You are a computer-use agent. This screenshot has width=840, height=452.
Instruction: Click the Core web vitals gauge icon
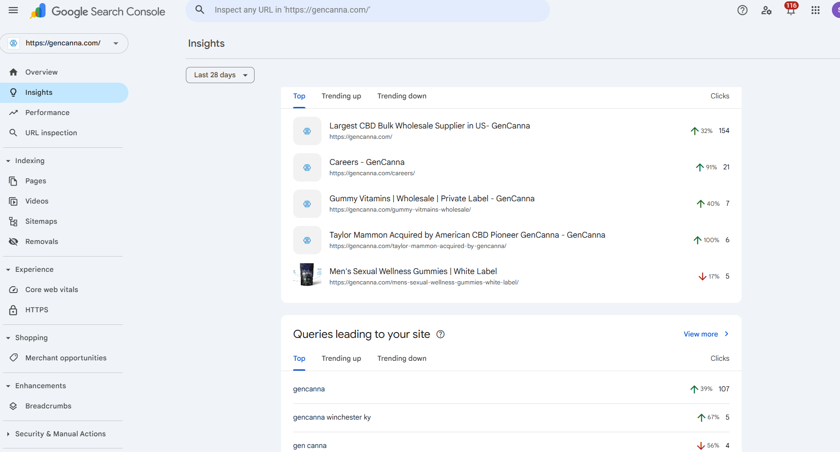pos(13,290)
